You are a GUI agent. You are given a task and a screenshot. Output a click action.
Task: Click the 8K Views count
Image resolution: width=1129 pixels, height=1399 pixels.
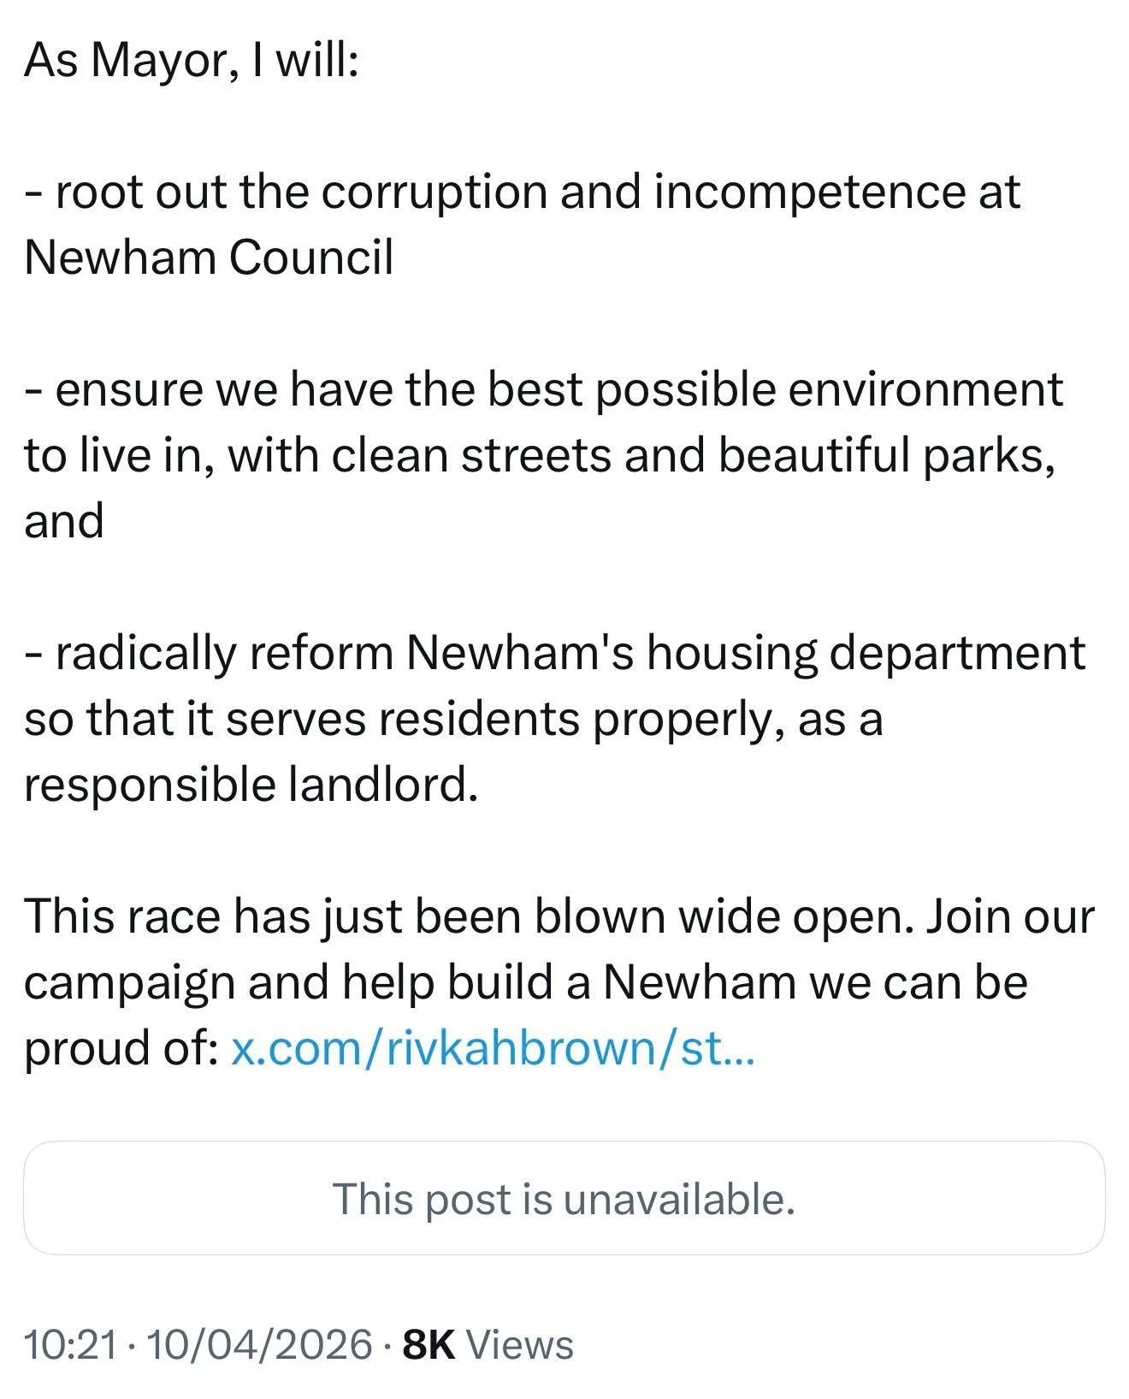point(488,1344)
